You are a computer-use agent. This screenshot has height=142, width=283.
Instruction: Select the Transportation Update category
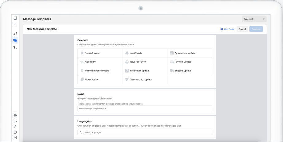[x=145, y=80]
